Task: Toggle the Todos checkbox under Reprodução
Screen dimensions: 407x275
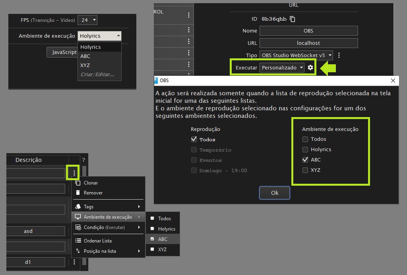Action: 194,139
